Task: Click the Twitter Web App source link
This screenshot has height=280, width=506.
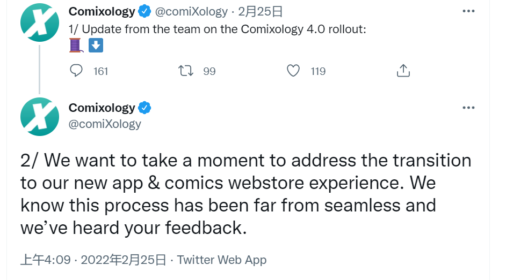Action: tap(222, 260)
